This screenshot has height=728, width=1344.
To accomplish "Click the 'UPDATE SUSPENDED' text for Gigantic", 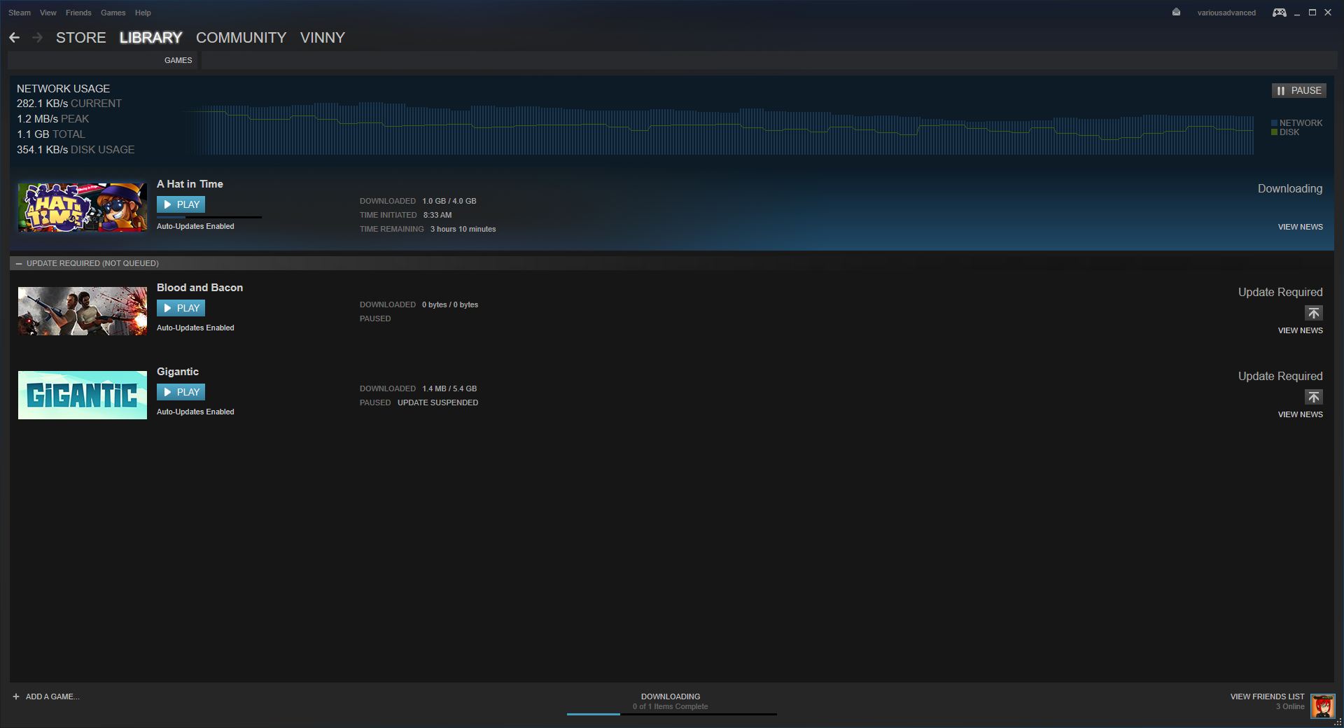I will pos(438,402).
